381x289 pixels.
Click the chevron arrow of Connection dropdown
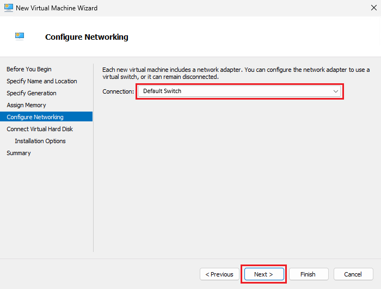[336, 91]
